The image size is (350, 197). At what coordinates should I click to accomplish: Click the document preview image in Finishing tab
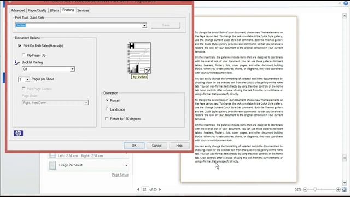(139, 58)
